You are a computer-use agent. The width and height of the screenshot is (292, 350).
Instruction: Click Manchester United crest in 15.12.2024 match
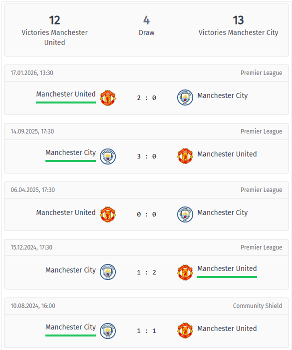coord(185,272)
